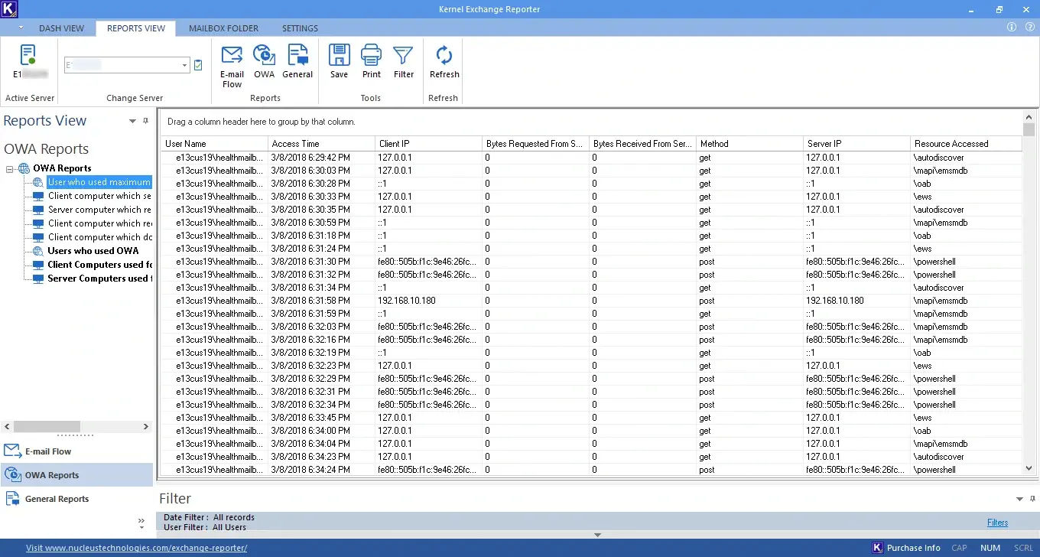Open Reports View panel options dropdown
The width and height of the screenshot is (1040, 557).
[132, 121]
